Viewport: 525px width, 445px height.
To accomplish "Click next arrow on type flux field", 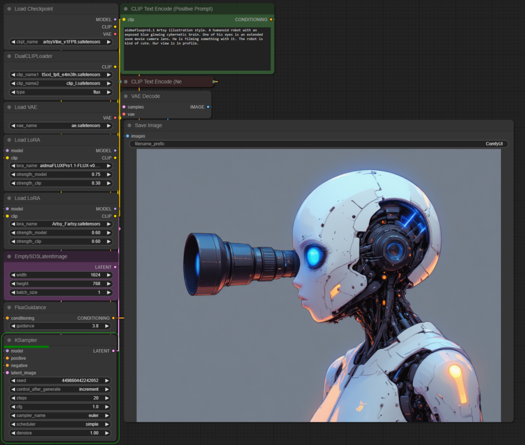I will click(109, 92).
